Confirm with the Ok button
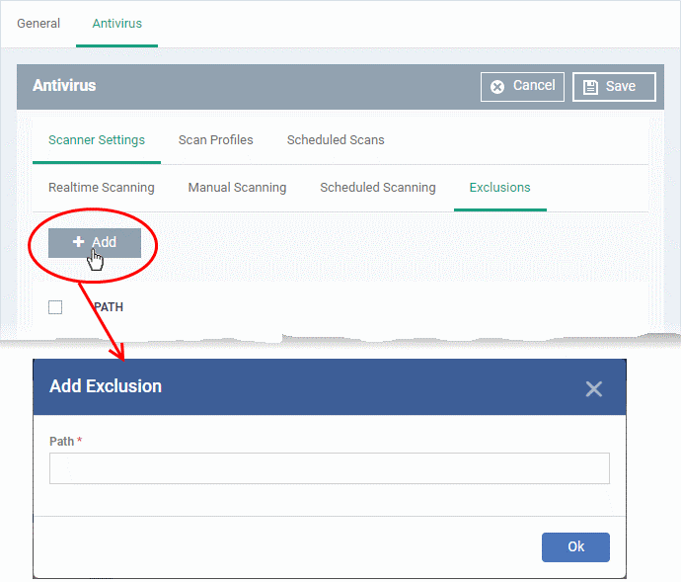This screenshot has width=681, height=582. click(x=575, y=546)
